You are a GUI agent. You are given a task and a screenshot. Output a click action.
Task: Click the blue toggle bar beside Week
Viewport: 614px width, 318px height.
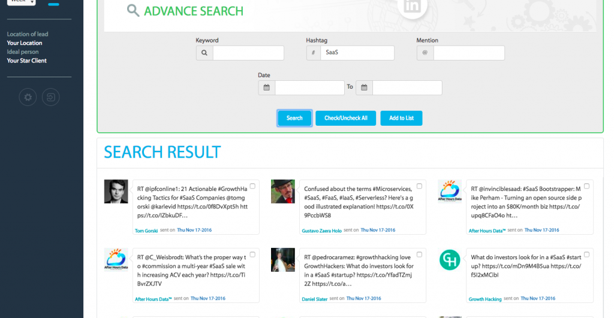[x=53, y=4]
